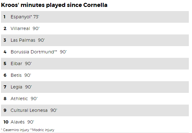This screenshot has height=133, width=192.
Task: Click rank number 7
Action: point(5,87)
